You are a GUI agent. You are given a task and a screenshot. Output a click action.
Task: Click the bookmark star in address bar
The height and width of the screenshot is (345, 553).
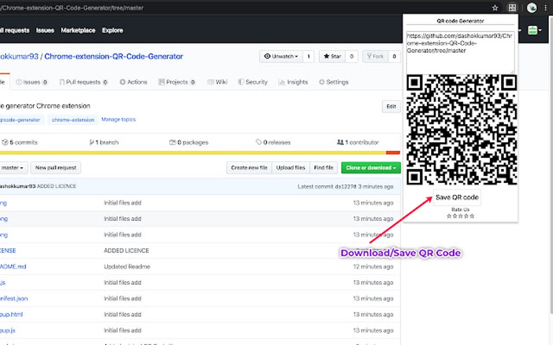coord(494,8)
